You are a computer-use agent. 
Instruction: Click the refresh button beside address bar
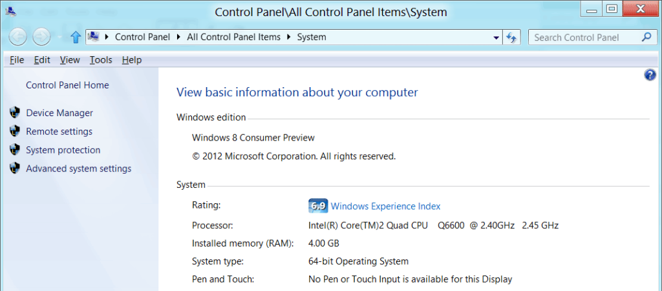tap(511, 37)
